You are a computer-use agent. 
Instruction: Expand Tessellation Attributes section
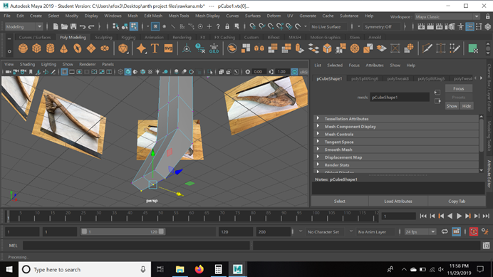(x=396, y=119)
